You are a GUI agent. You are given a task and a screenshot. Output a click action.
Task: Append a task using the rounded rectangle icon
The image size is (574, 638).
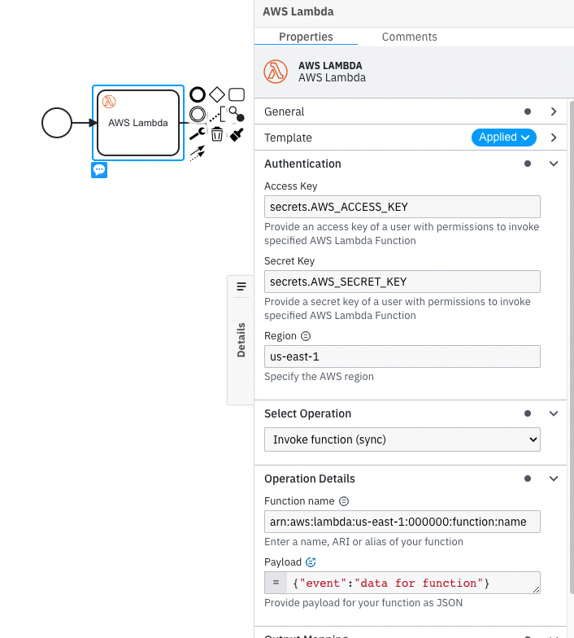click(x=237, y=95)
